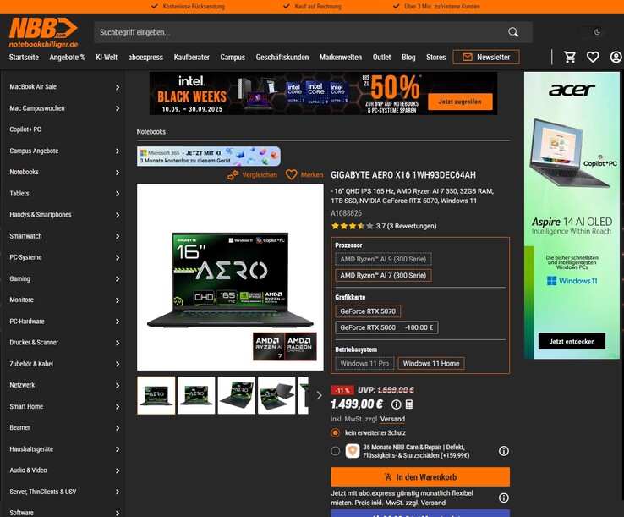Click the price info icon beside 1.499,00 €

point(396,404)
